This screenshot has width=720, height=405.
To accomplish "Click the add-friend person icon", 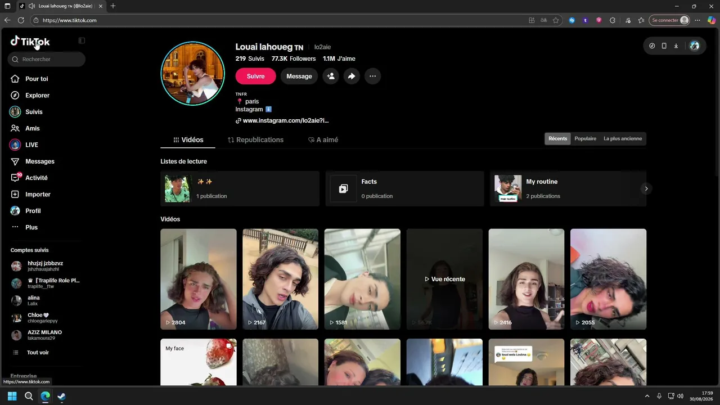I will point(331,76).
